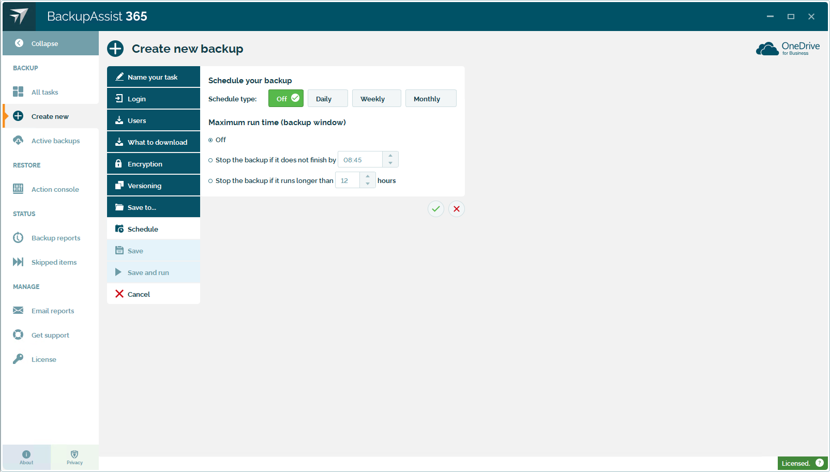
Task: Select 'Stop the backup if it does not finish by' radio
Action: tap(210, 160)
